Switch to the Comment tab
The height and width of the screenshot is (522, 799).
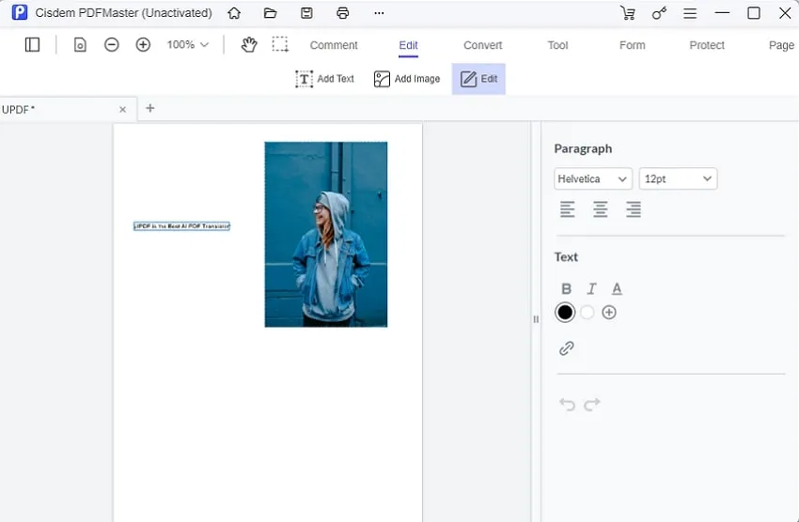(x=334, y=45)
